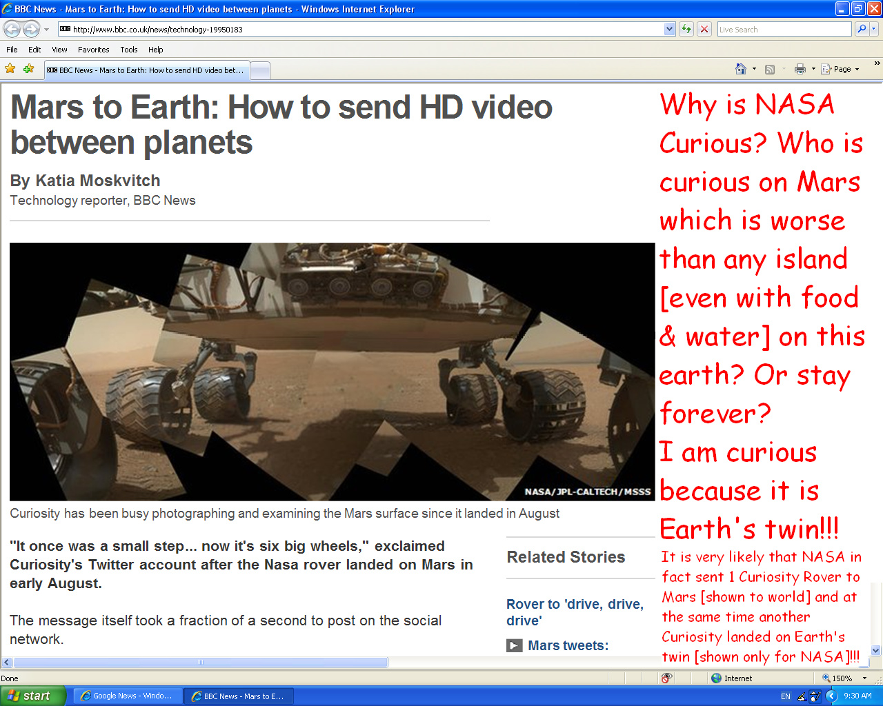The width and height of the screenshot is (883, 706).
Task: Click the Print icon
Action: coord(800,69)
